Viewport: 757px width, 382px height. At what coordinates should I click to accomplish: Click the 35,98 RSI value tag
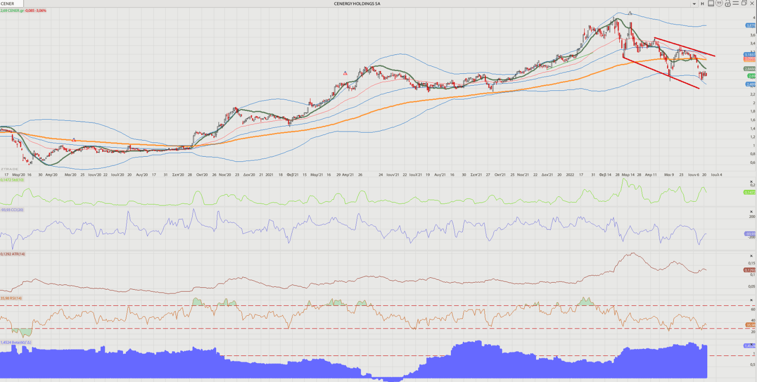pos(751,325)
